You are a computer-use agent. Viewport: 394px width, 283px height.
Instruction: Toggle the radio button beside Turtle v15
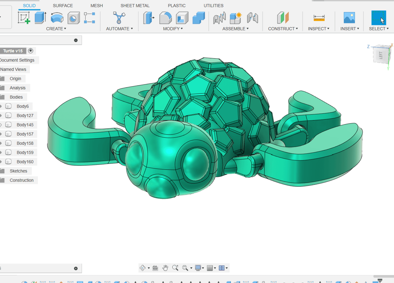pos(30,51)
